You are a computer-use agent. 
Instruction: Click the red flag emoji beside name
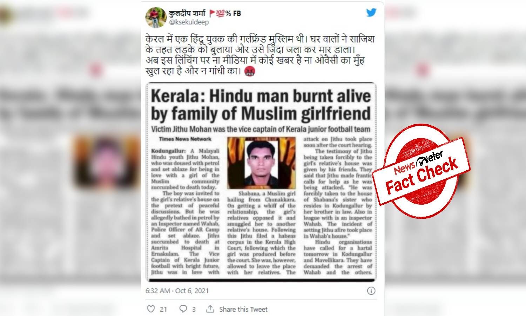pos(212,13)
